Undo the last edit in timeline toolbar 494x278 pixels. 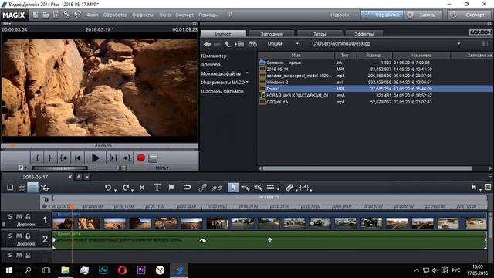click(108, 188)
